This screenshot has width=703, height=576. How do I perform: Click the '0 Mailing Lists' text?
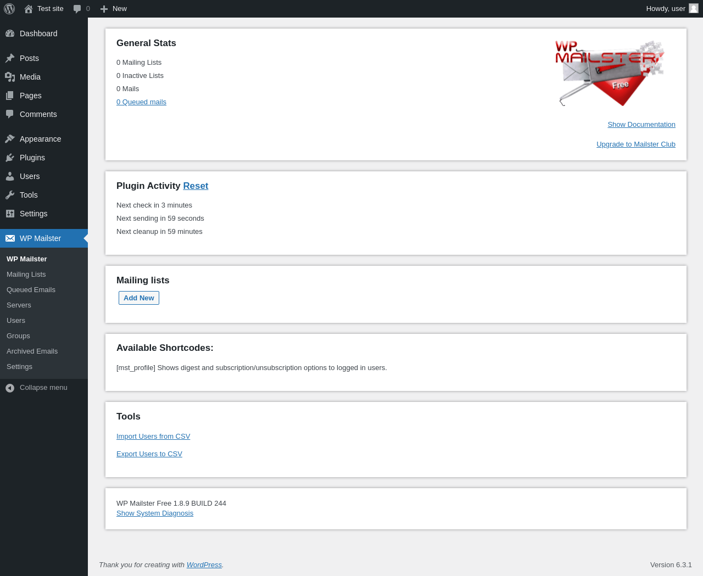click(x=139, y=63)
